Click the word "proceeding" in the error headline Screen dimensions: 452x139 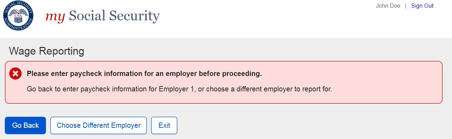click(x=245, y=74)
